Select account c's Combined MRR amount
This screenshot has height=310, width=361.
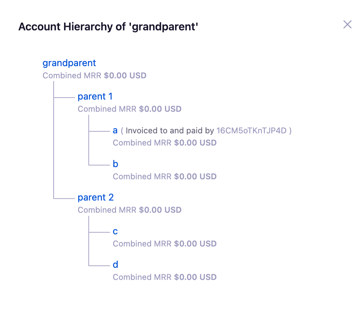pos(195,244)
